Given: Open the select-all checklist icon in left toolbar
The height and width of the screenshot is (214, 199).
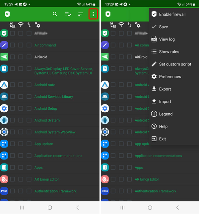Looking at the screenshot, I should pos(68,14).
